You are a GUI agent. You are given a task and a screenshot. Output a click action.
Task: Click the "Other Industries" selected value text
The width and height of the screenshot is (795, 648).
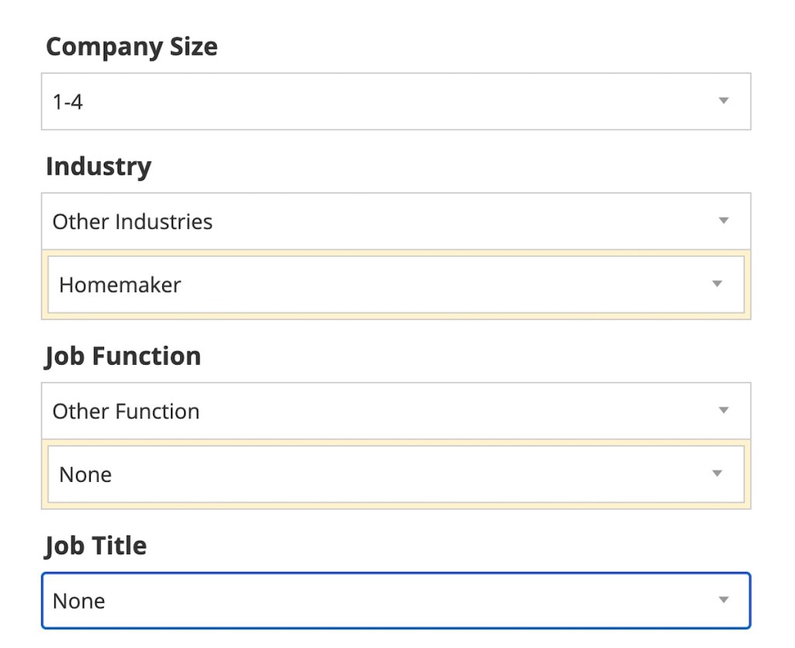(132, 221)
